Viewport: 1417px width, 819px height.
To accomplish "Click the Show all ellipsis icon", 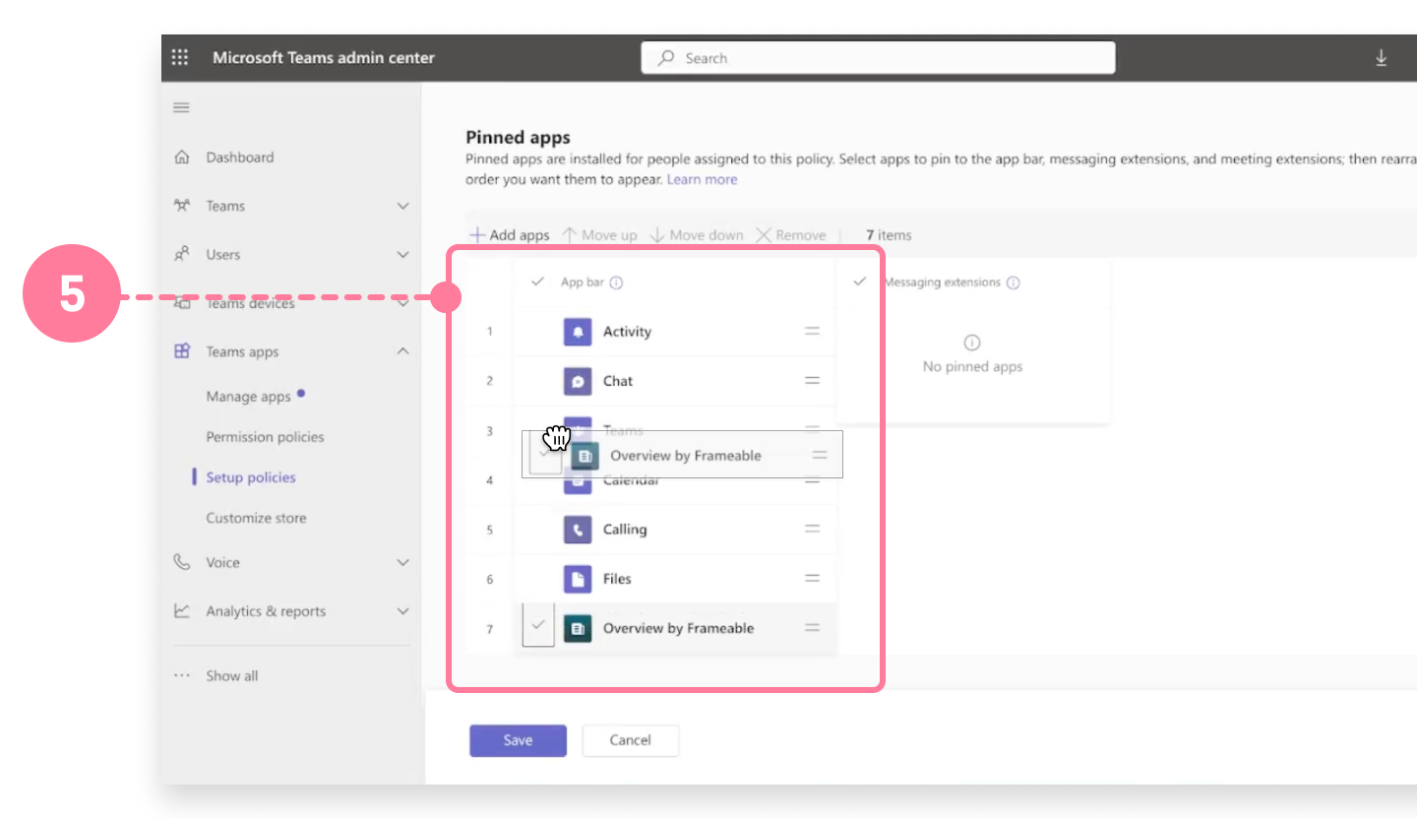I will pos(181,676).
